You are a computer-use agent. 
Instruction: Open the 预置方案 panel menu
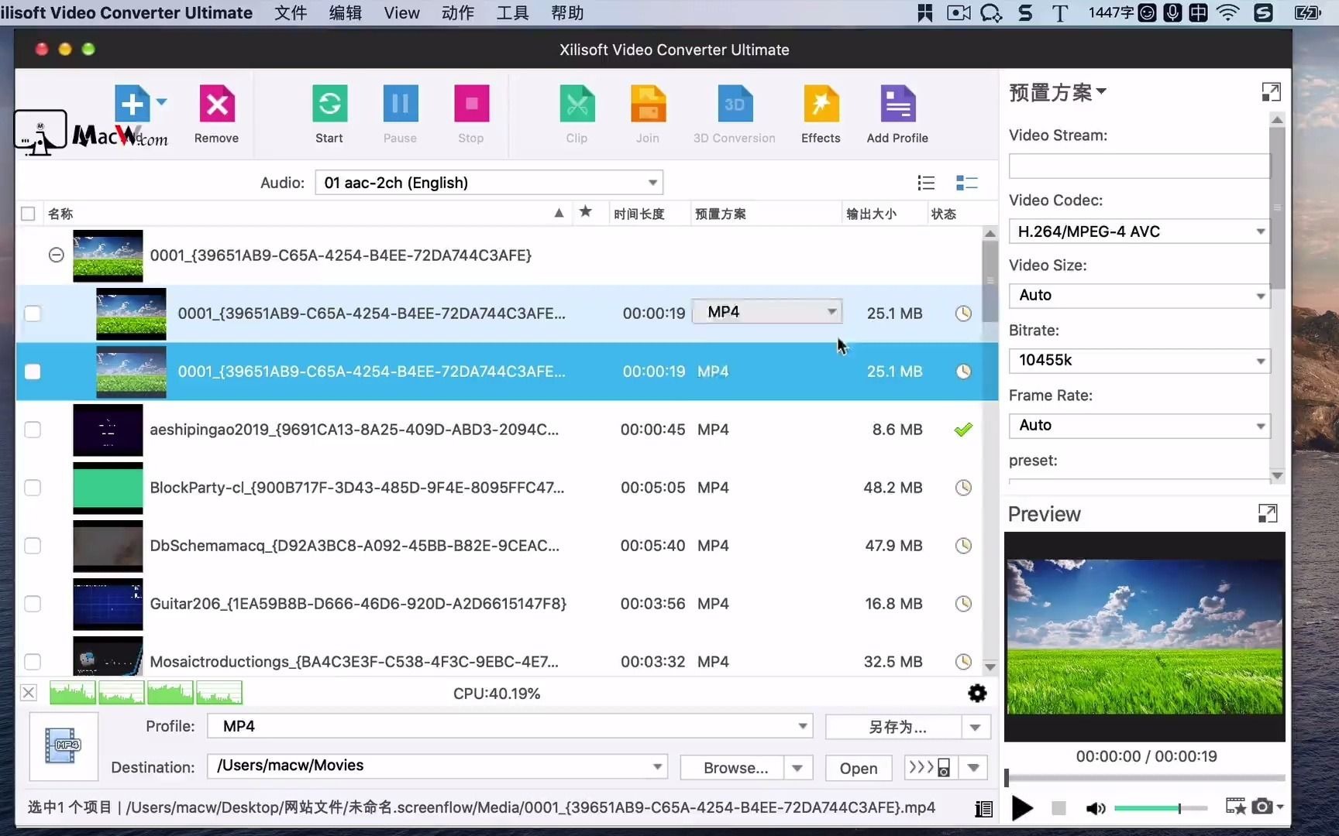(1058, 92)
